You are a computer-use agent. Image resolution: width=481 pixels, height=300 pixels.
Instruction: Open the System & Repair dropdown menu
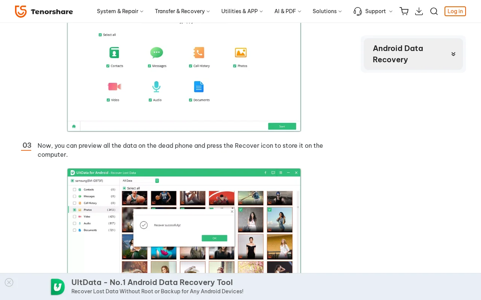(x=120, y=11)
